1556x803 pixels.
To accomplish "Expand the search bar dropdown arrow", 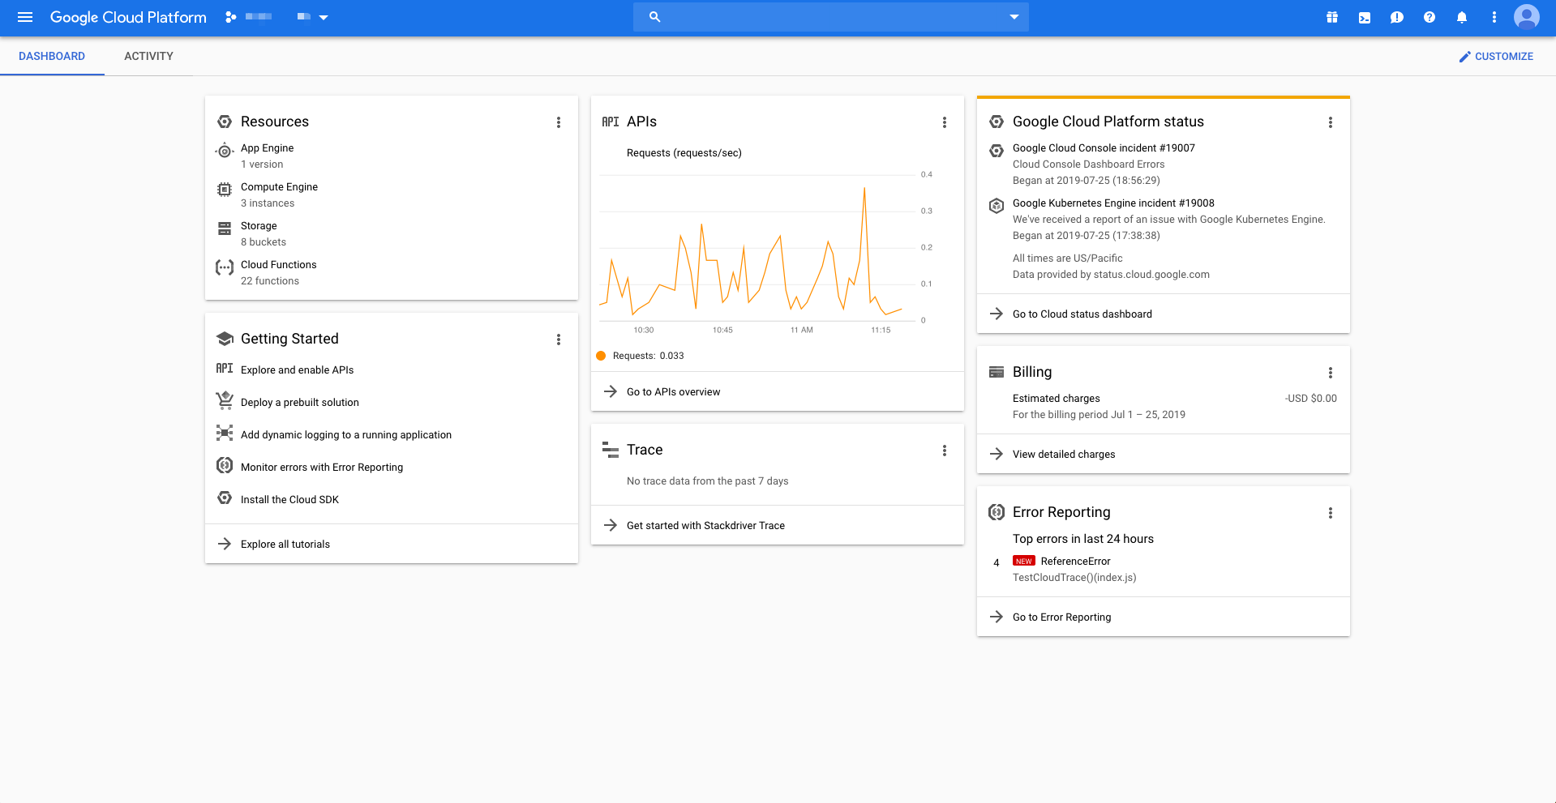I will click(x=1014, y=17).
